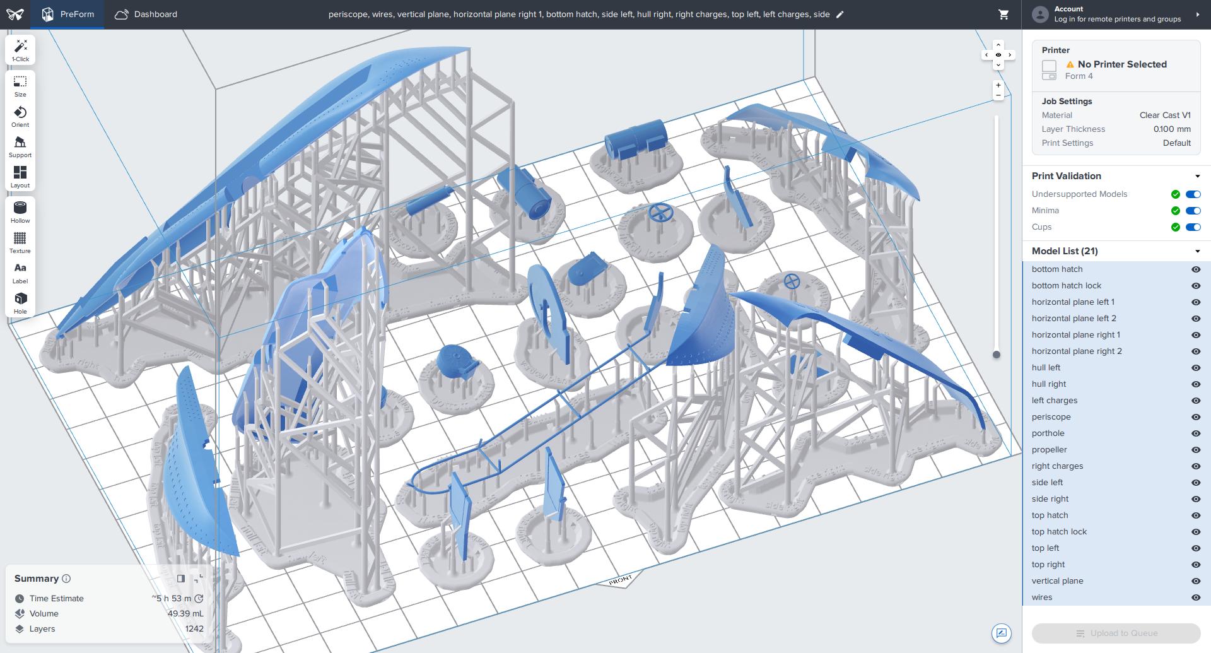Image resolution: width=1211 pixels, height=653 pixels.
Task: Select hull right in model list
Action: point(1049,384)
